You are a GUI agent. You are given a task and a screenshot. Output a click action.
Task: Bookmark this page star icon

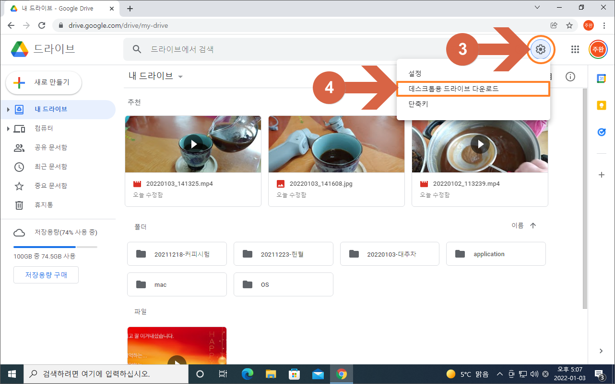[x=569, y=25]
